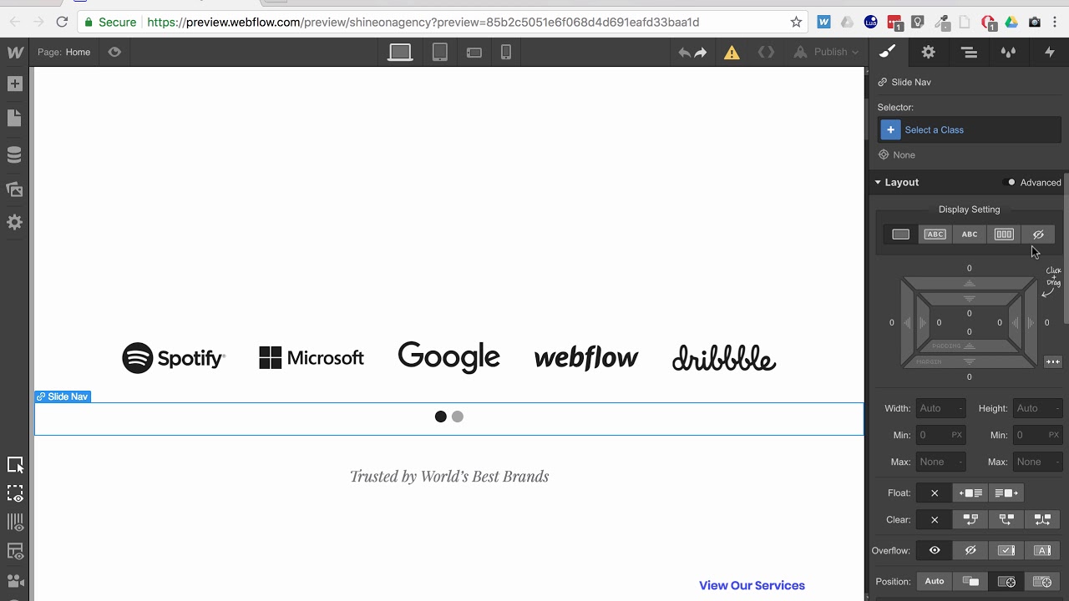Open the Add Elements panel
1069x601 pixels.
pyautogui.click(x=14, y=84)
